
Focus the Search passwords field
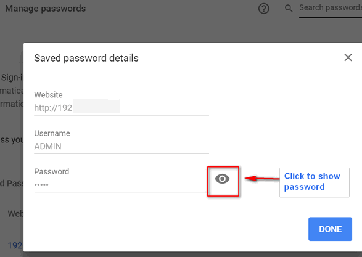331,9
